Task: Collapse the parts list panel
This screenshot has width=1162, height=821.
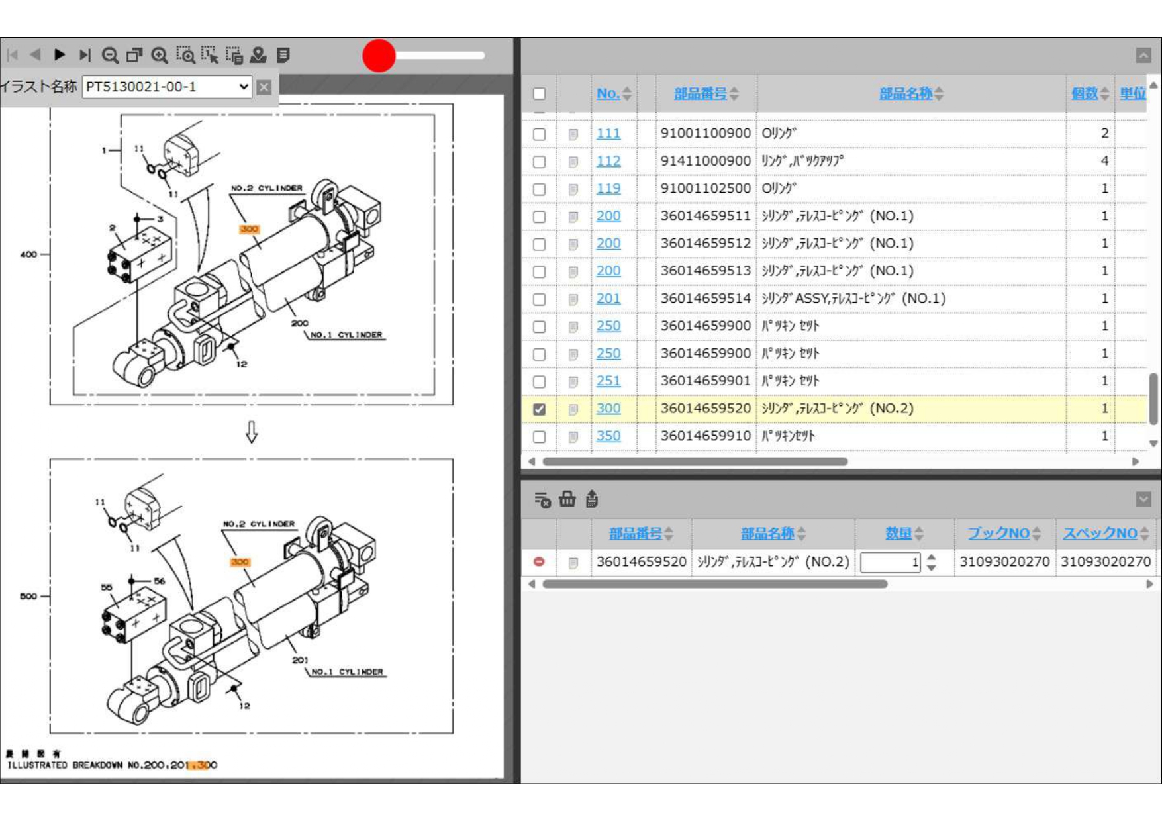Action: (1143, 56)
